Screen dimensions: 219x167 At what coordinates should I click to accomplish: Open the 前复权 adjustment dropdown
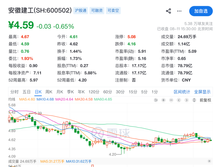(205, 100)
